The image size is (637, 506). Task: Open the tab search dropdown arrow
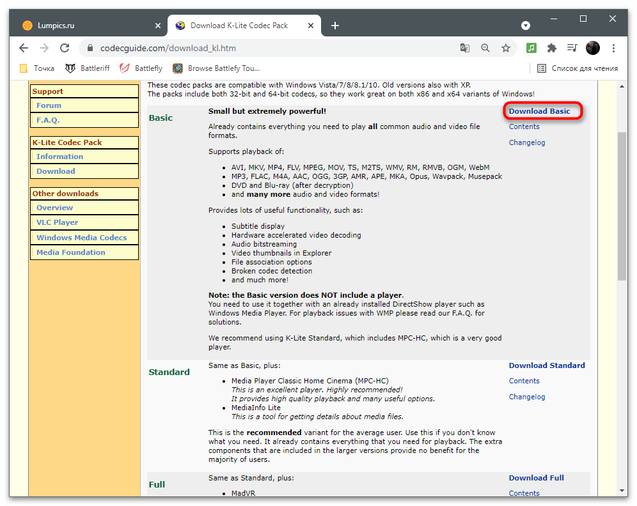pyautogui.click(x=526, y=26)
